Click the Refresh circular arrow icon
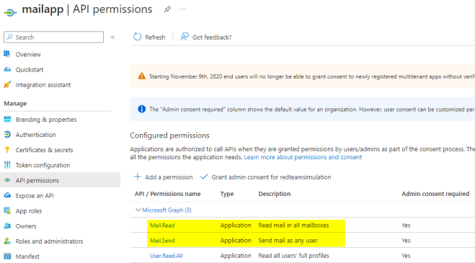 [137, 37]
